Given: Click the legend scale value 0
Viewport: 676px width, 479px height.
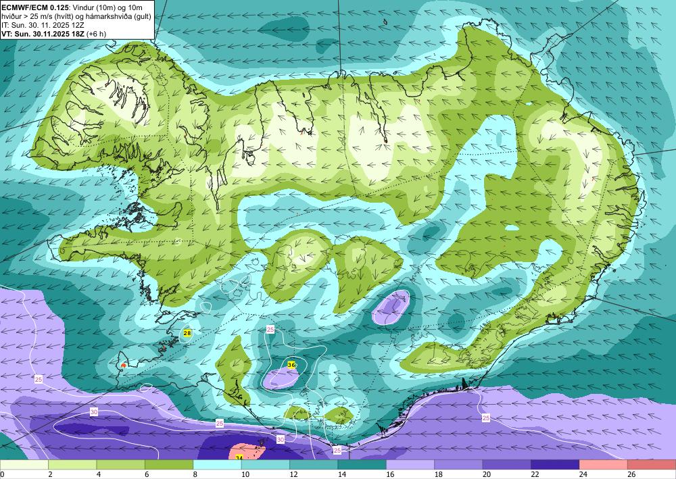Looking at the screenshot, I should pyautogui.click(x=2, y=475).
